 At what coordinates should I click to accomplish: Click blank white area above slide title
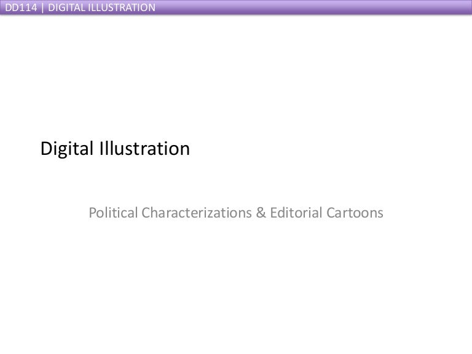pyautogui.click(x=236, y=80)
